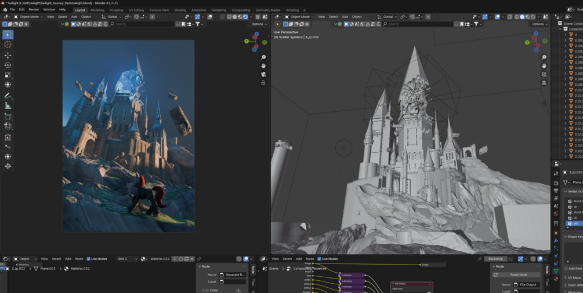Open Material properties tab icon
Image resolution: width=583 pixels, height=293 pixels.
(556, 279)
